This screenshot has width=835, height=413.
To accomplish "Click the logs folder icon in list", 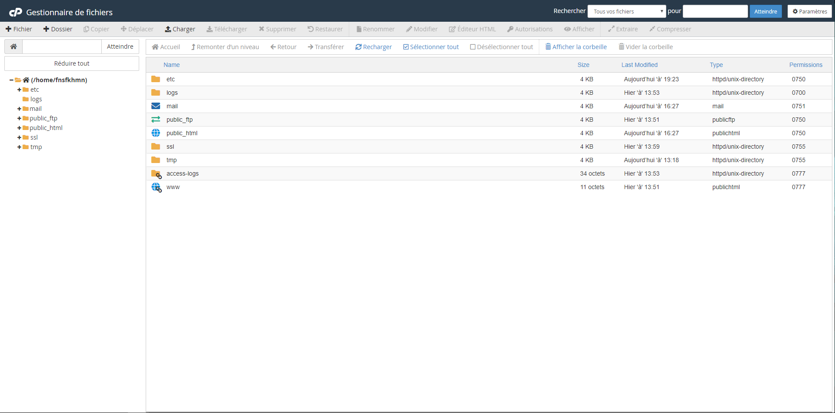I will point(156,93).
